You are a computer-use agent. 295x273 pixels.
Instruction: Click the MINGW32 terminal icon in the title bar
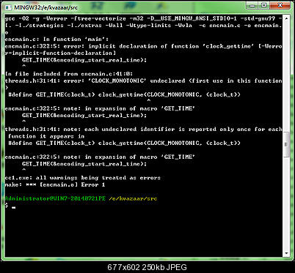coord(8,7)
